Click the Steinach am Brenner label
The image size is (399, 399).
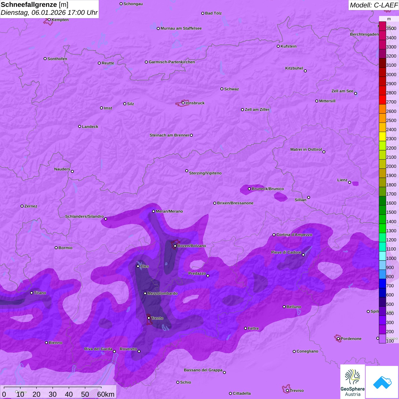click(x=170, y=135)
